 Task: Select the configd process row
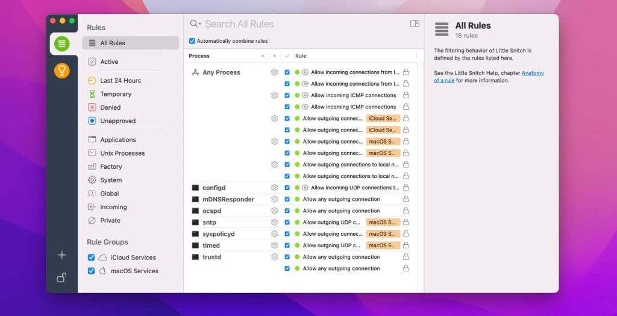pos(214,188)
